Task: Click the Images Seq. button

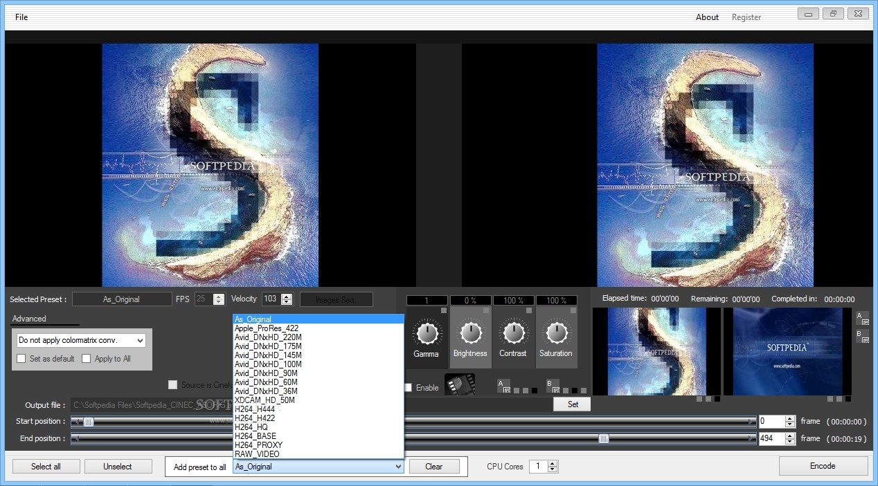Action: point(336,299)
